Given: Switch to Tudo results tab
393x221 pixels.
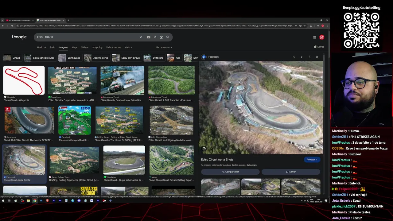Looking at the screenshot, I should tap(53, 48).
